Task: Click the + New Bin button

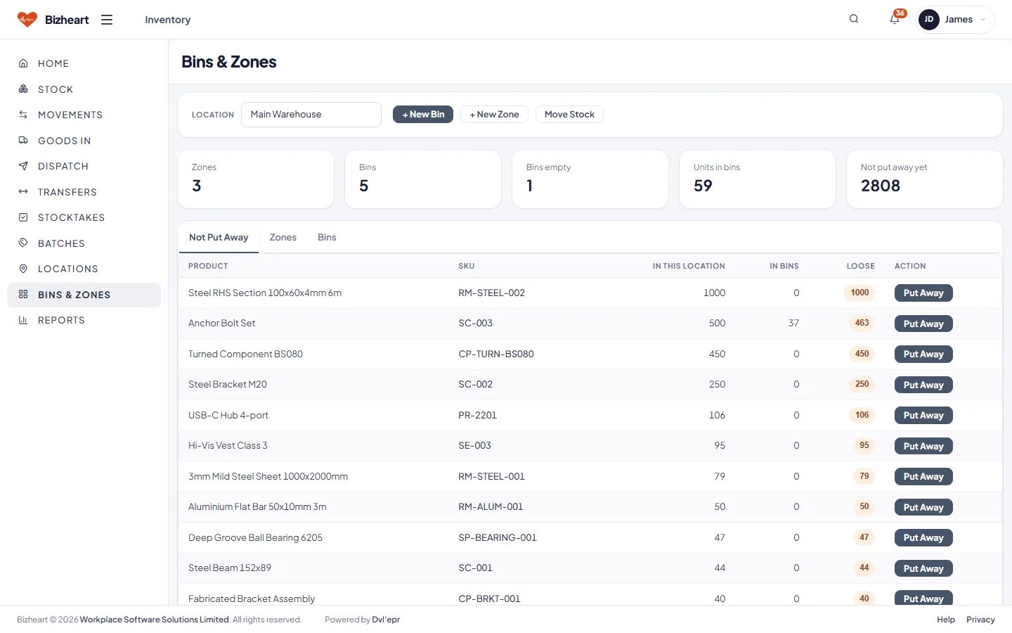Action: (423, 115)
